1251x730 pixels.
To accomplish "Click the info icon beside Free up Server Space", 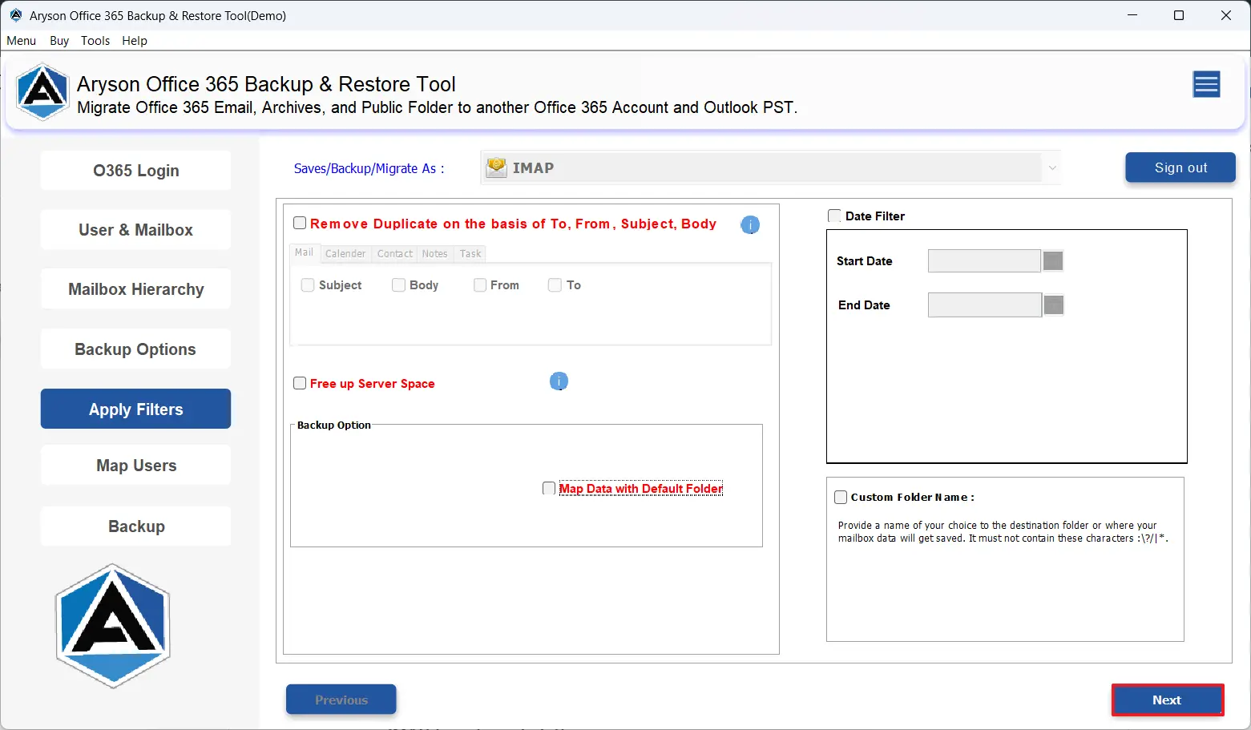I will (x=559, y=381).
